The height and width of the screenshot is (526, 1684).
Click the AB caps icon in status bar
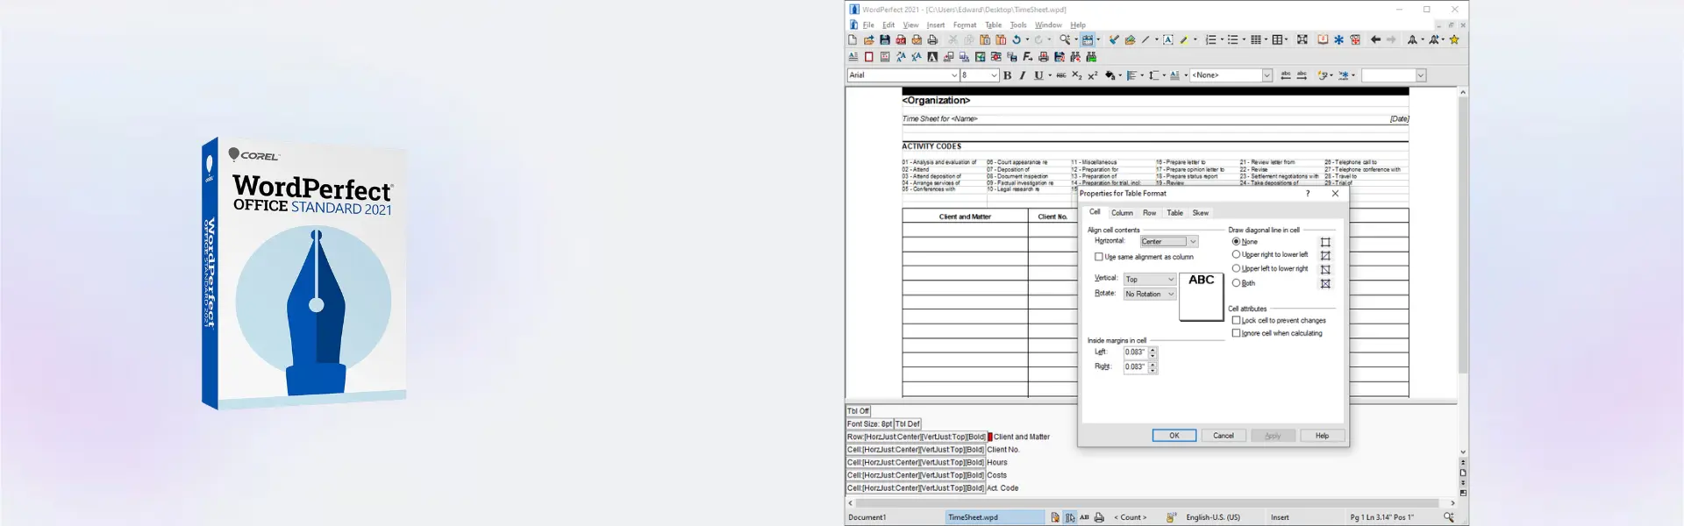coord(1085,517)
